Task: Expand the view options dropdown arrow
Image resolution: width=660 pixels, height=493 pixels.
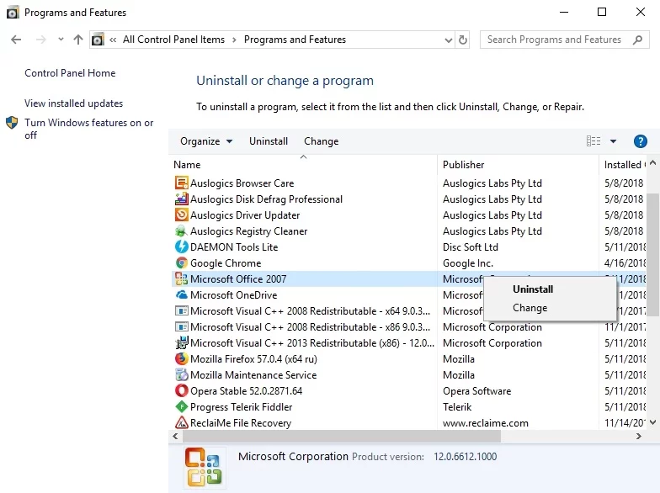Action: point(613,141)
